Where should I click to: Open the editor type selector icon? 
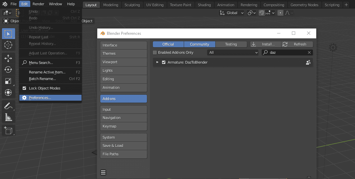point(7,13)
